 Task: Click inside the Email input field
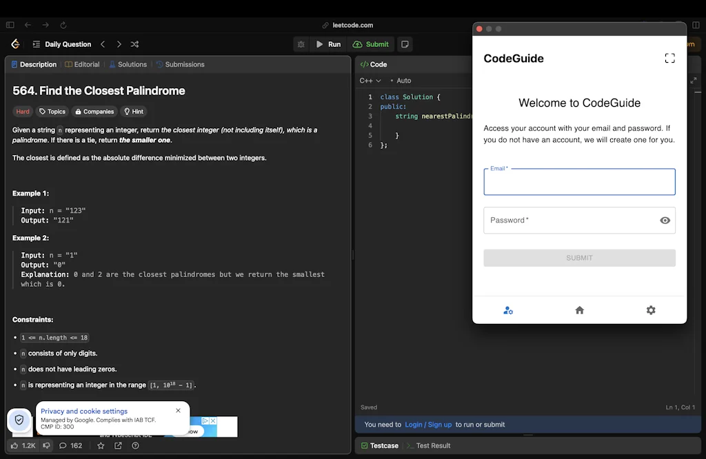coord(579,181)
